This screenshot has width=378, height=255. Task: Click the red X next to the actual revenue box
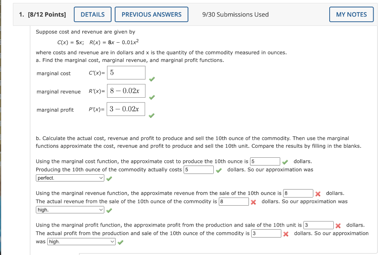(x=254, y=202)
